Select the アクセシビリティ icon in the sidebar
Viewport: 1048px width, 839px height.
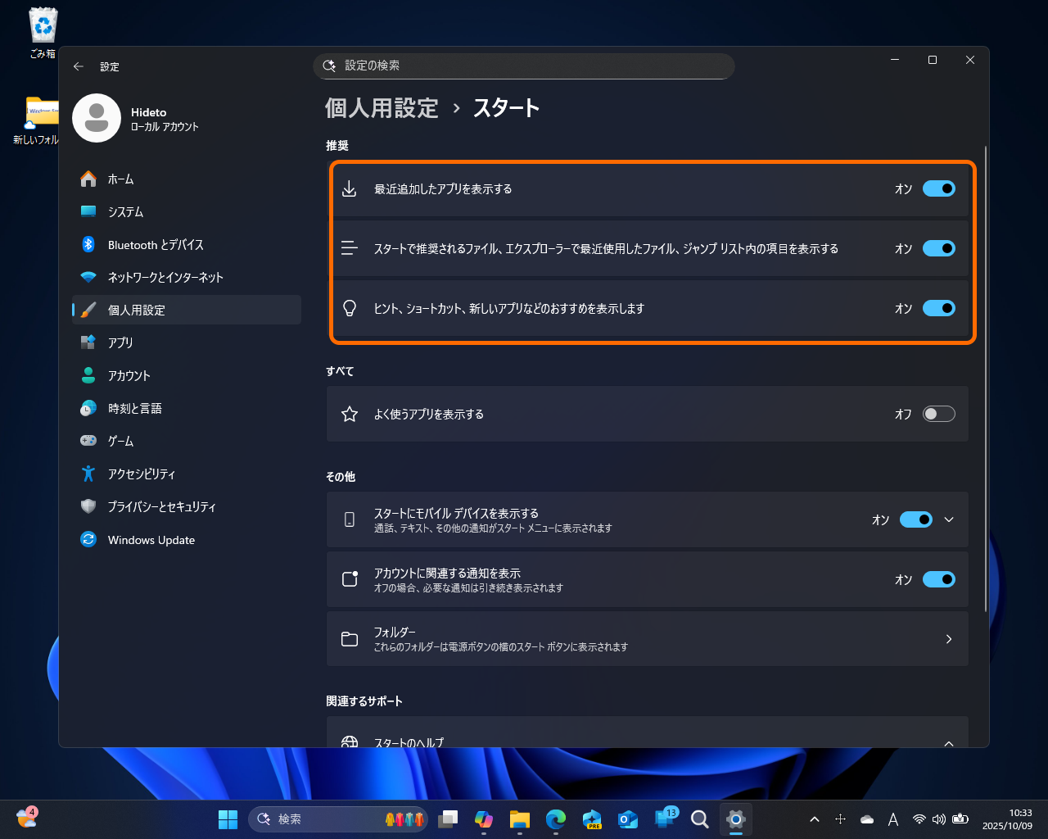[88, 474]
